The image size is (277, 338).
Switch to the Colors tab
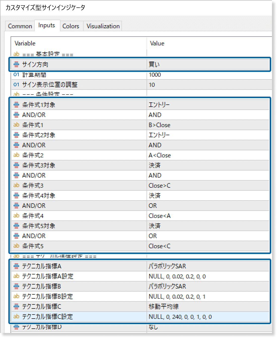(71, 26)
